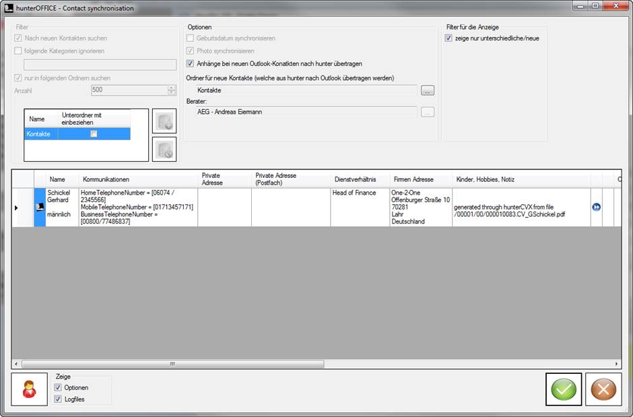
Task: Click the orange X cancel button
Action: [603, 389]
